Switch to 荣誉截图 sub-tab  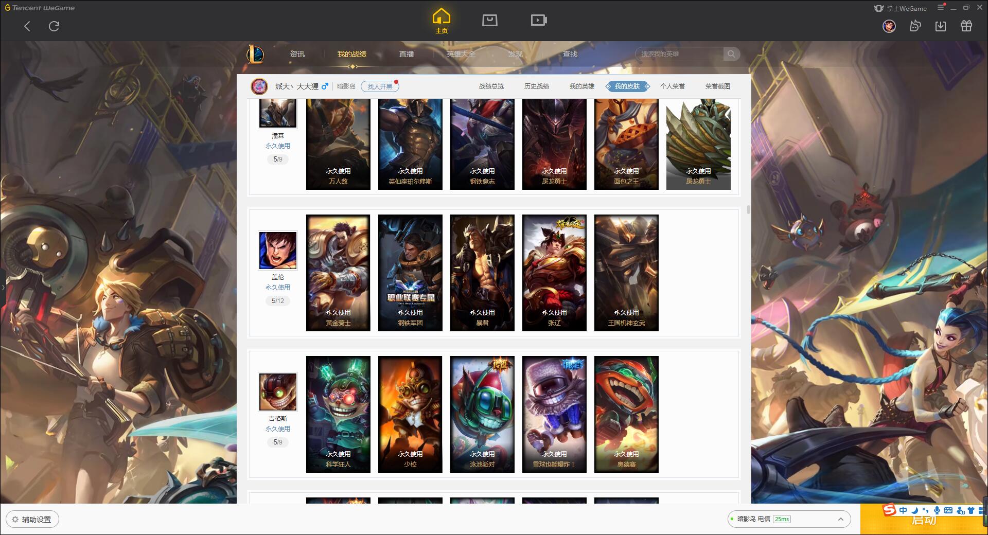pyautogui.click(x=718, y=86)
